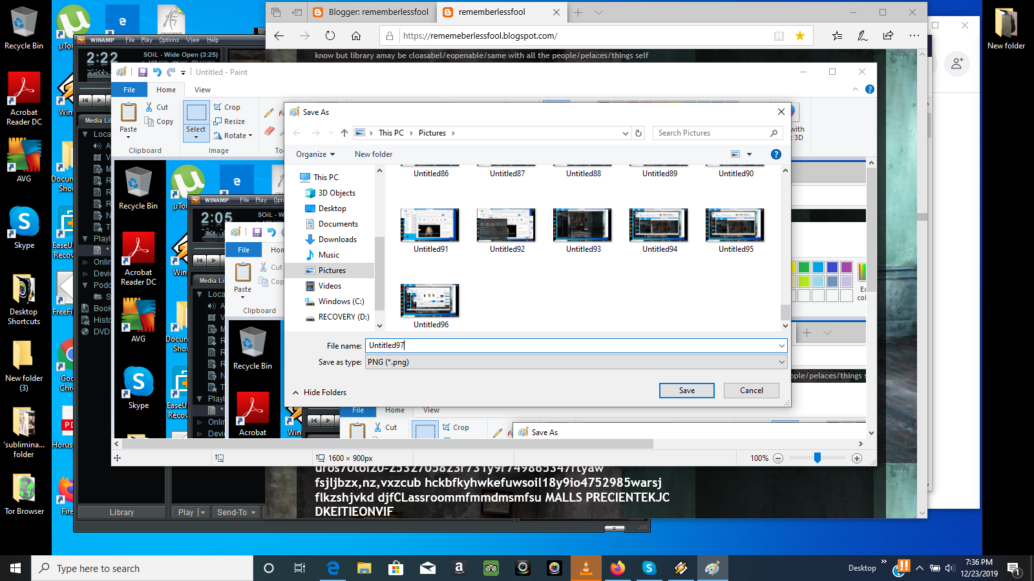1034x581 pixels.
Task: Open the Paint Help question mark icon
Action: tap(870, 89)
